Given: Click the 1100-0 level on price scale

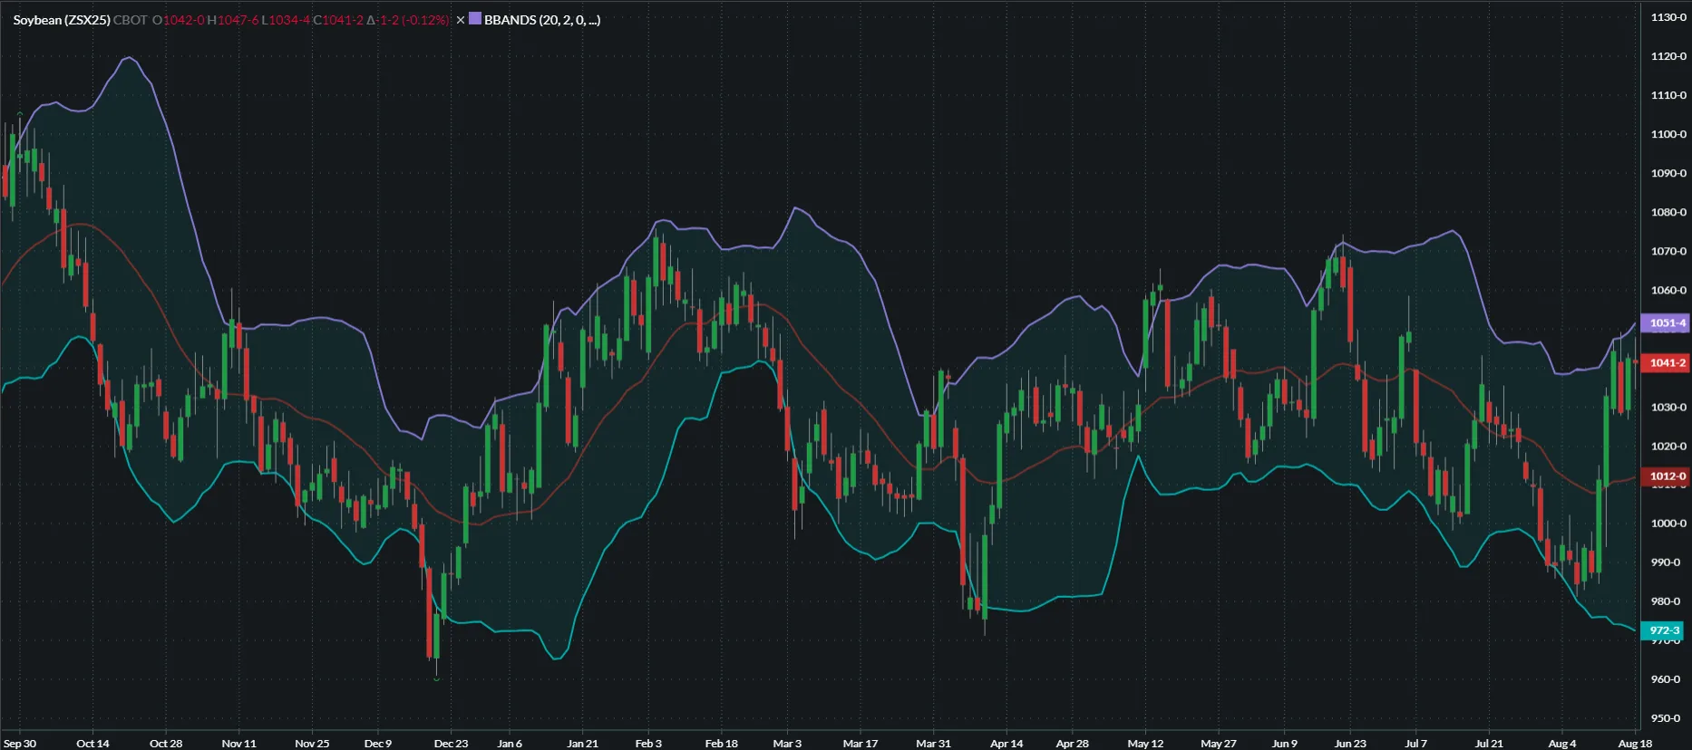Looking at the screenshot, I should pos(1668,134).
